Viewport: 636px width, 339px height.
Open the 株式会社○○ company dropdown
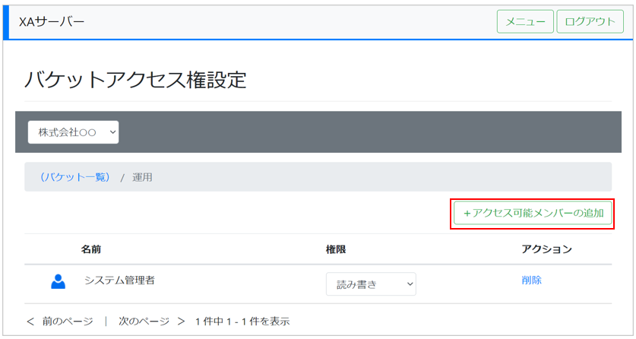pos(74,132)
